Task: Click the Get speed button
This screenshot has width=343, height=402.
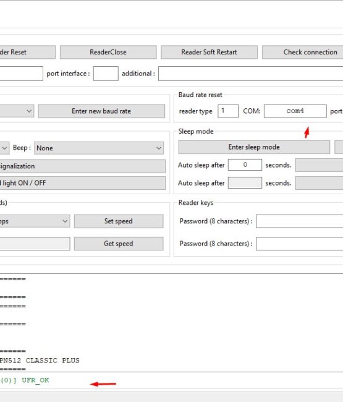Action: click(x=119, y=244)
